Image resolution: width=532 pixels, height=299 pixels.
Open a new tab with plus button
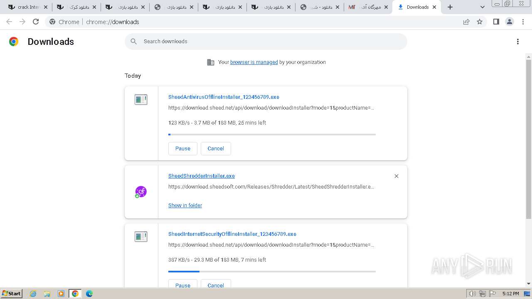click(450, 7)
